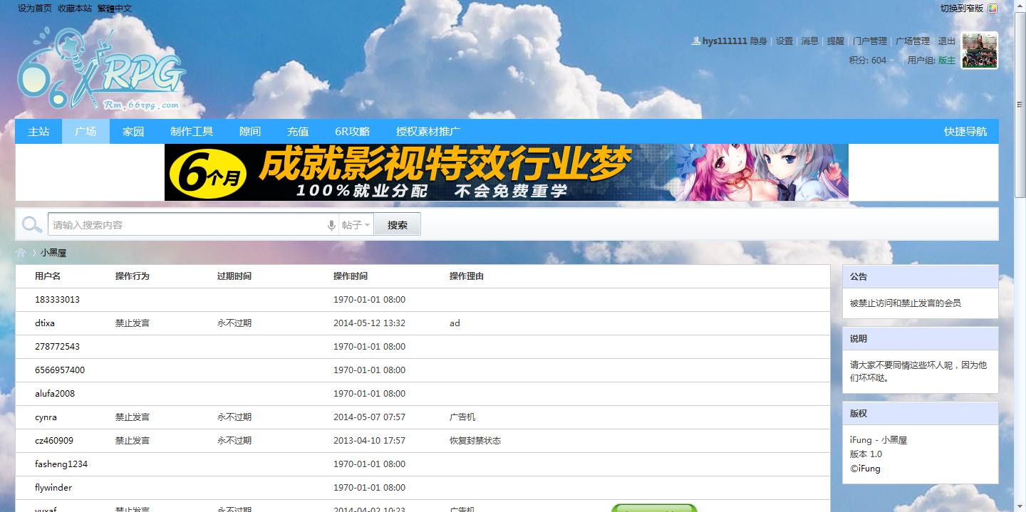Open the 快捷导航 quick navigation menu
The height and width of the screenshot is (512, 1026).
point(965,132)
